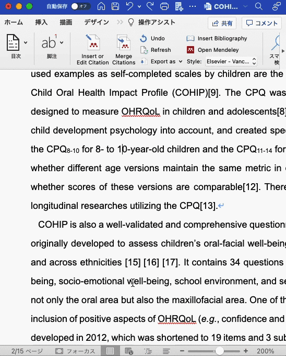This screenshot has width=286, height=356.
Task: Select the print layout view icon
Action: point(110,351)
